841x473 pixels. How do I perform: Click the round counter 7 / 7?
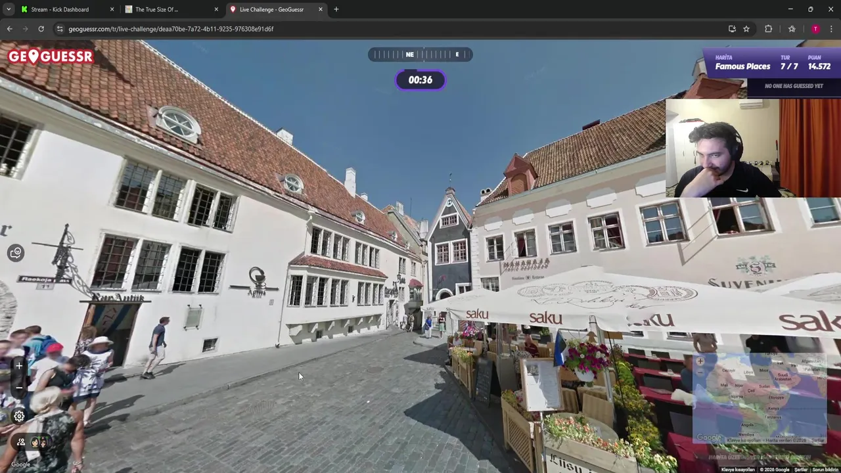click(x=789, y=66)
